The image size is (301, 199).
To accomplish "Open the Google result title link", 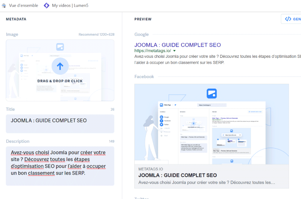I will click(x=178, y=45).
